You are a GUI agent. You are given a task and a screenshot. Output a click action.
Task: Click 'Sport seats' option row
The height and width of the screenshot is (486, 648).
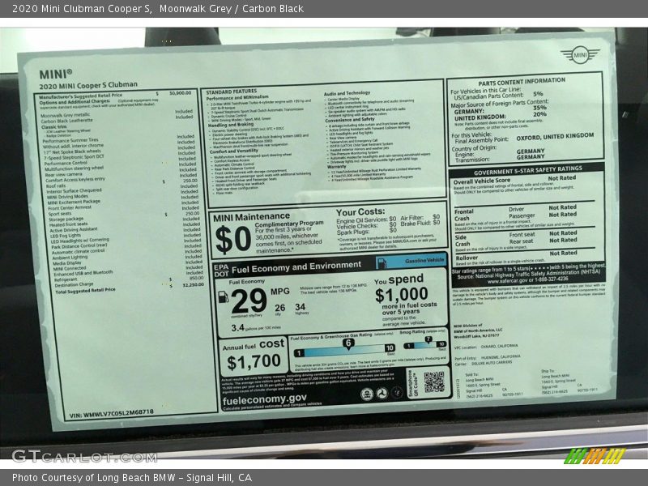click(x=59, y=214)
